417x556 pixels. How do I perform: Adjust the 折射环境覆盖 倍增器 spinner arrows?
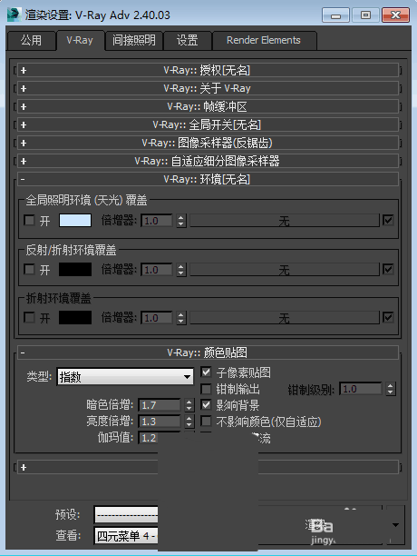click(x=181, y=318)
